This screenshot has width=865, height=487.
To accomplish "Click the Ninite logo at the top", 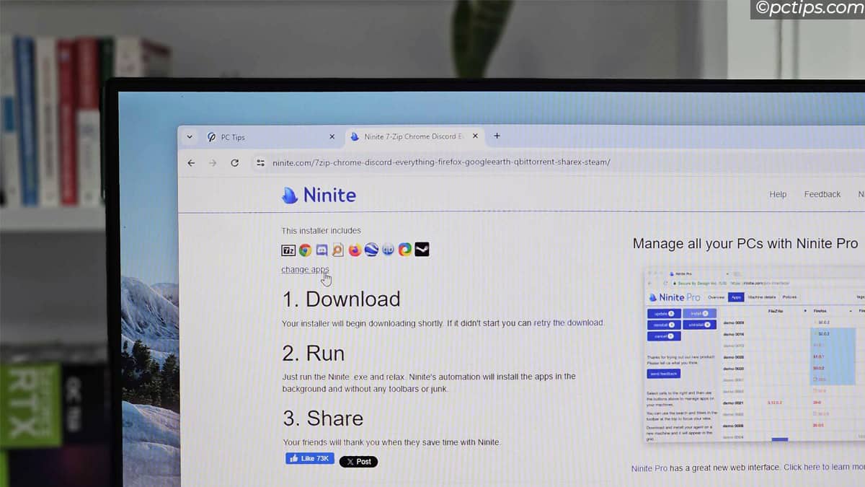I will 318,195.
